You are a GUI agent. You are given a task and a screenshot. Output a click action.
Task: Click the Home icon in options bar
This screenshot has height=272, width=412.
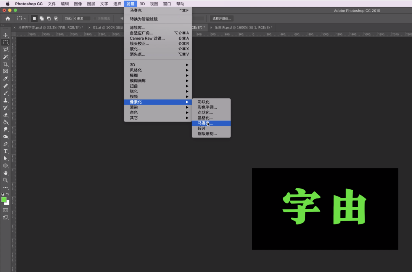click(8, 18)
